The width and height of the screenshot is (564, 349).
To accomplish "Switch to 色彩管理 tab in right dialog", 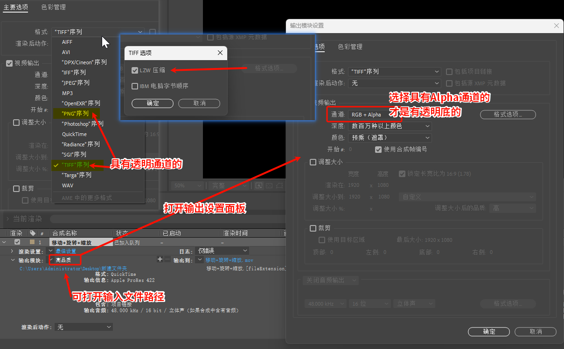I will click(350, 47).
